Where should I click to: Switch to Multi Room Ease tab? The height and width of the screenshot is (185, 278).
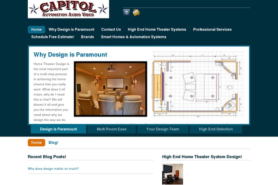point(112,129)
